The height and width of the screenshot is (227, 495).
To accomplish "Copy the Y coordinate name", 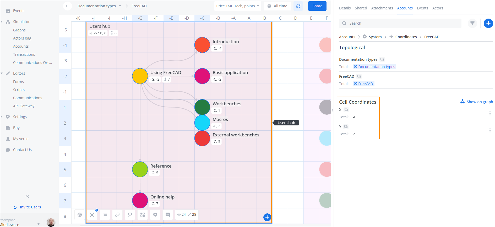I will coord(346,127).
